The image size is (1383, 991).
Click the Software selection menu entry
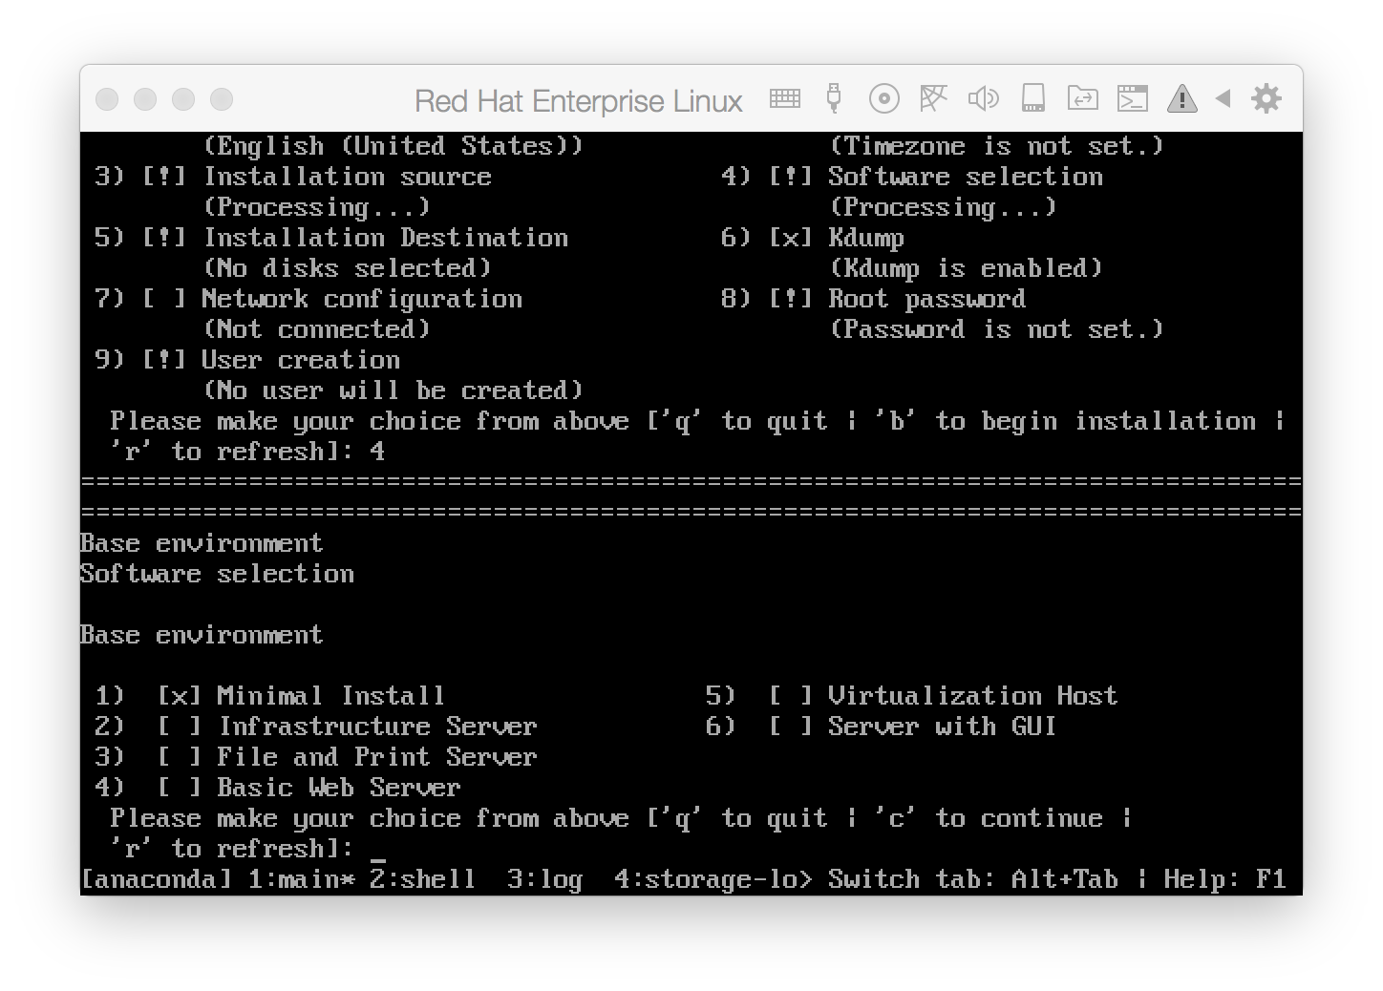click(965, 177)
